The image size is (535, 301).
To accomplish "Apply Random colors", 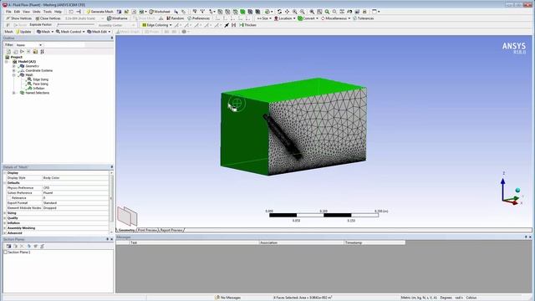I will (x=175, y=18).
